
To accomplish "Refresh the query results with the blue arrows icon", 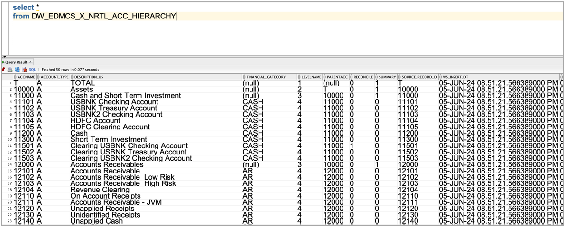I will click(17, 70).
